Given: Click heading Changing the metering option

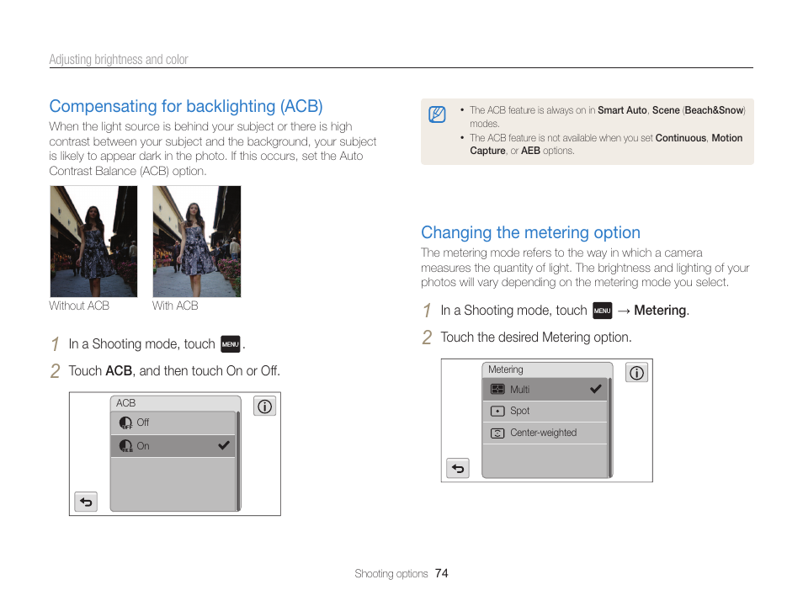Looking at the screenshot, I should coord(530,232).
